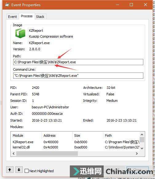The image size is (155, 179).
Task: Click the Ended timestamp value
Action: tap(121, 120)
